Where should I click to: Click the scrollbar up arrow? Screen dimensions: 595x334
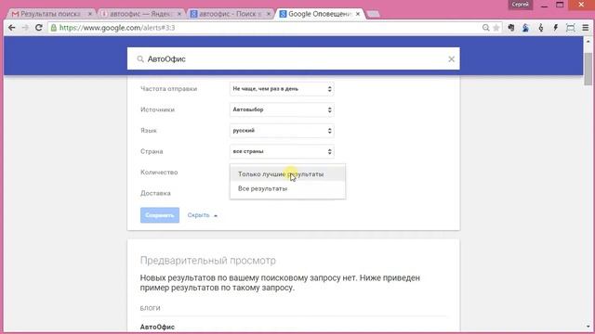[588, 41]
